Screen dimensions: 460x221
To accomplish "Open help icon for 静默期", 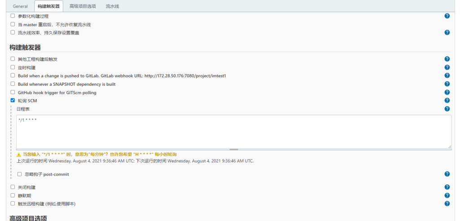I will tap(447, 195).
